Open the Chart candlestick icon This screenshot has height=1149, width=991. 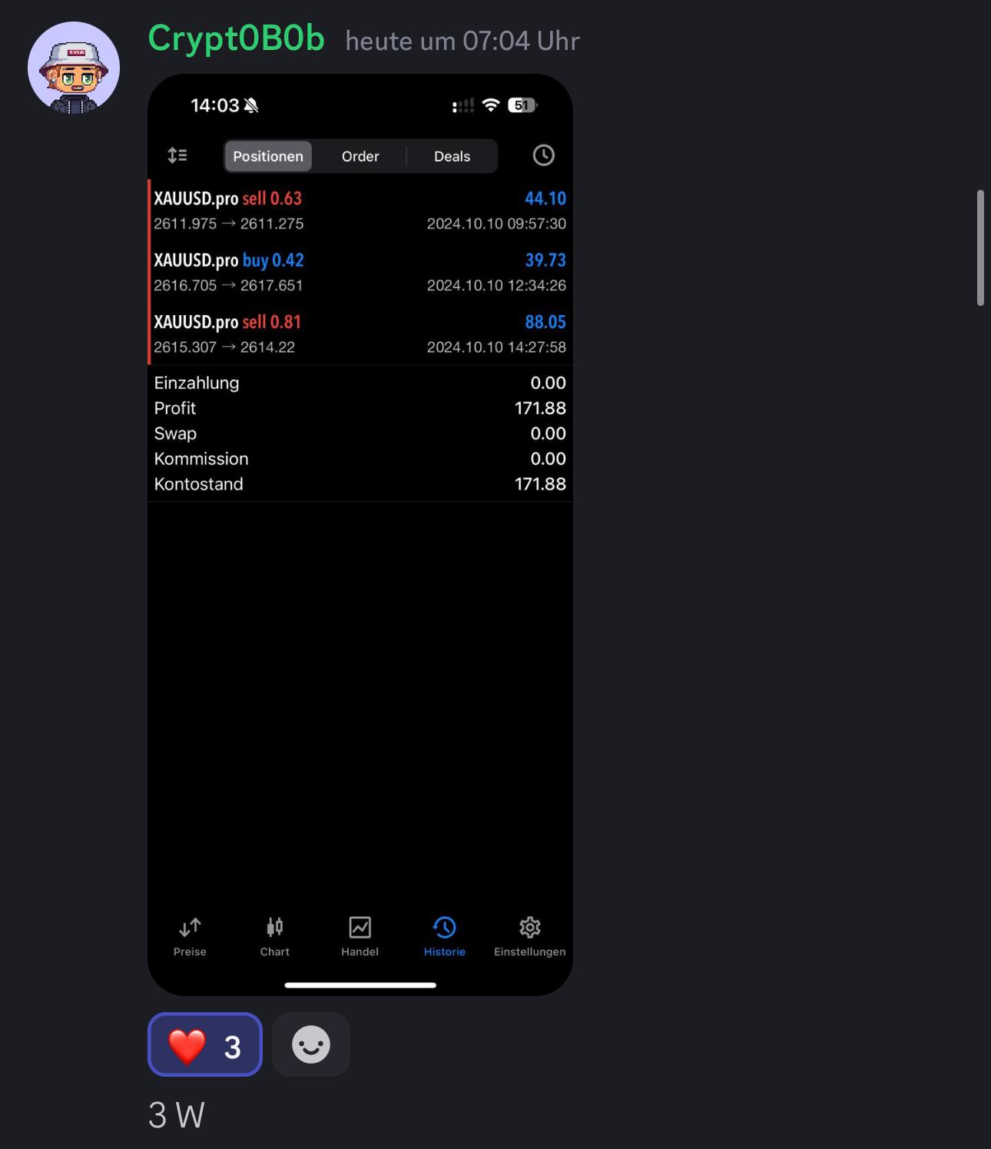(x=274, y=927)
